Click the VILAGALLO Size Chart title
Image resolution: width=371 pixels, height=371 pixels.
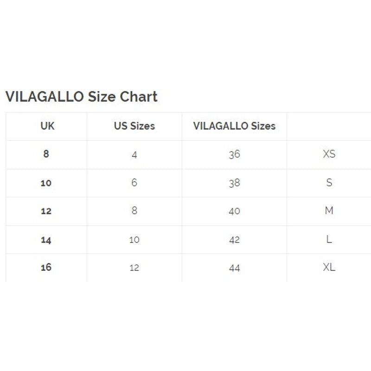click(x=81, y=96)
